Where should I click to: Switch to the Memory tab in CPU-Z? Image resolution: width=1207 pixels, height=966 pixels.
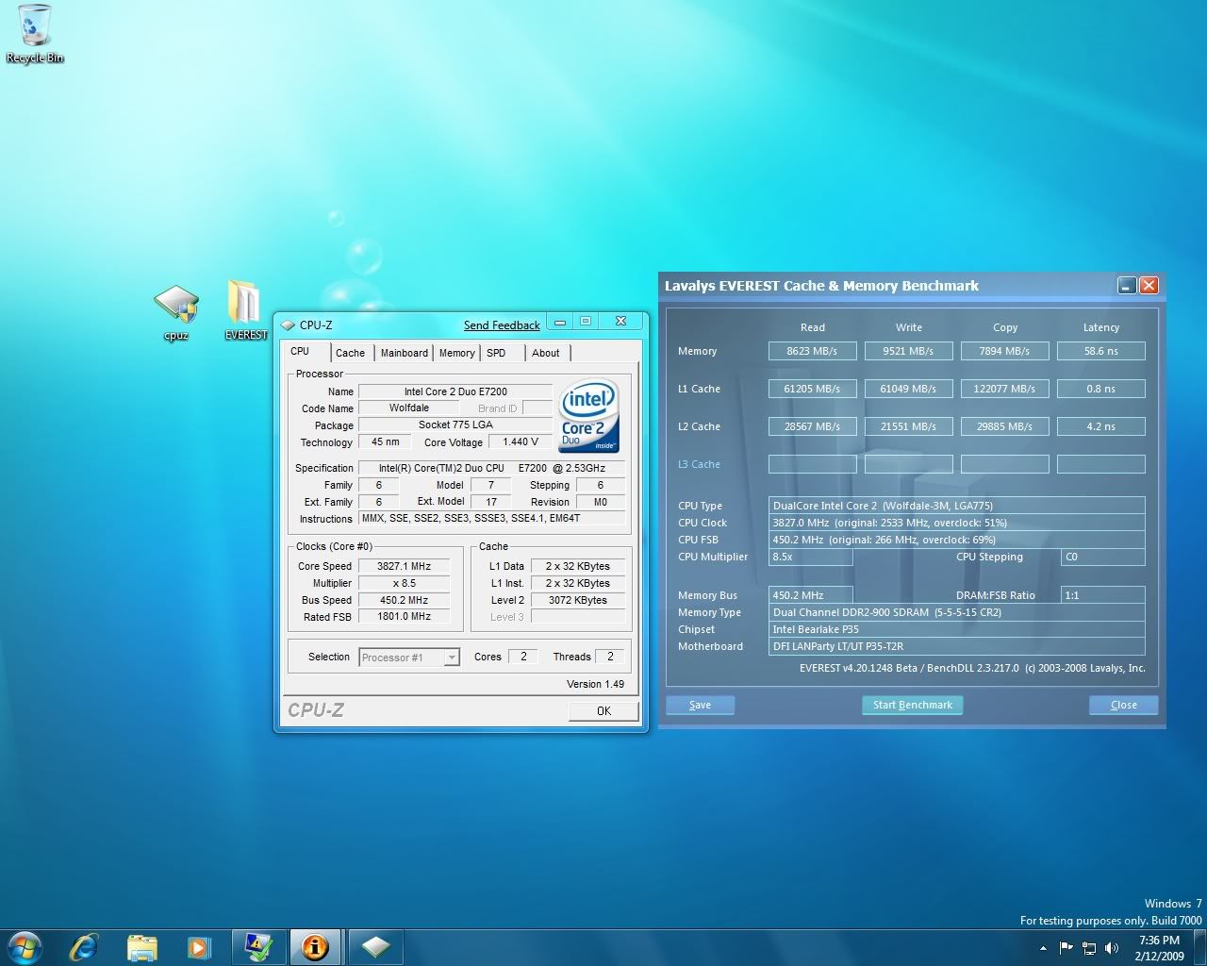(456, 353)
